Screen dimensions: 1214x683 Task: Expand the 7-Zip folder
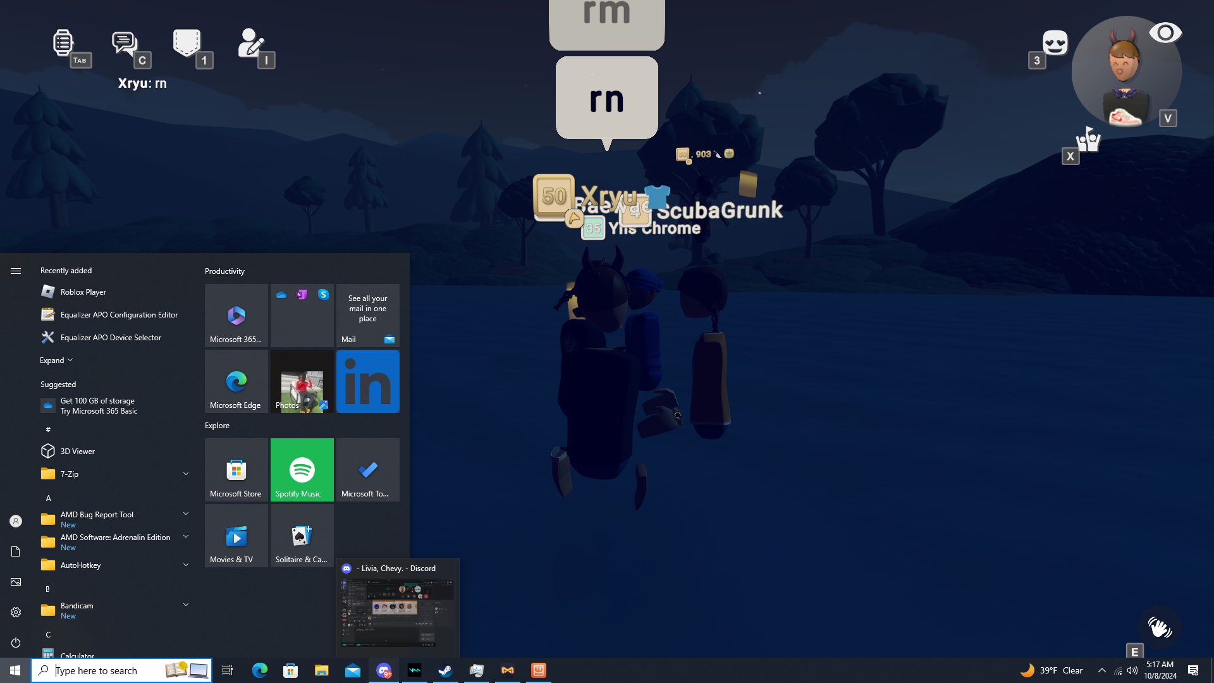point(185,474)
